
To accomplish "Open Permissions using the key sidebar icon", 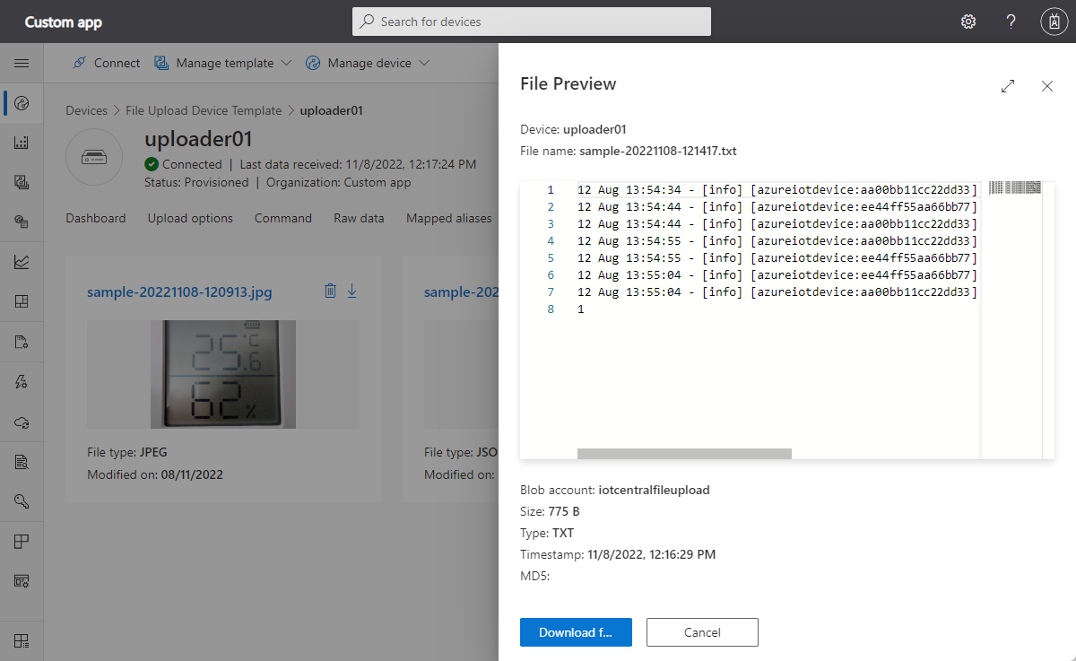I will pyautogui.click(x=22, y=501).
